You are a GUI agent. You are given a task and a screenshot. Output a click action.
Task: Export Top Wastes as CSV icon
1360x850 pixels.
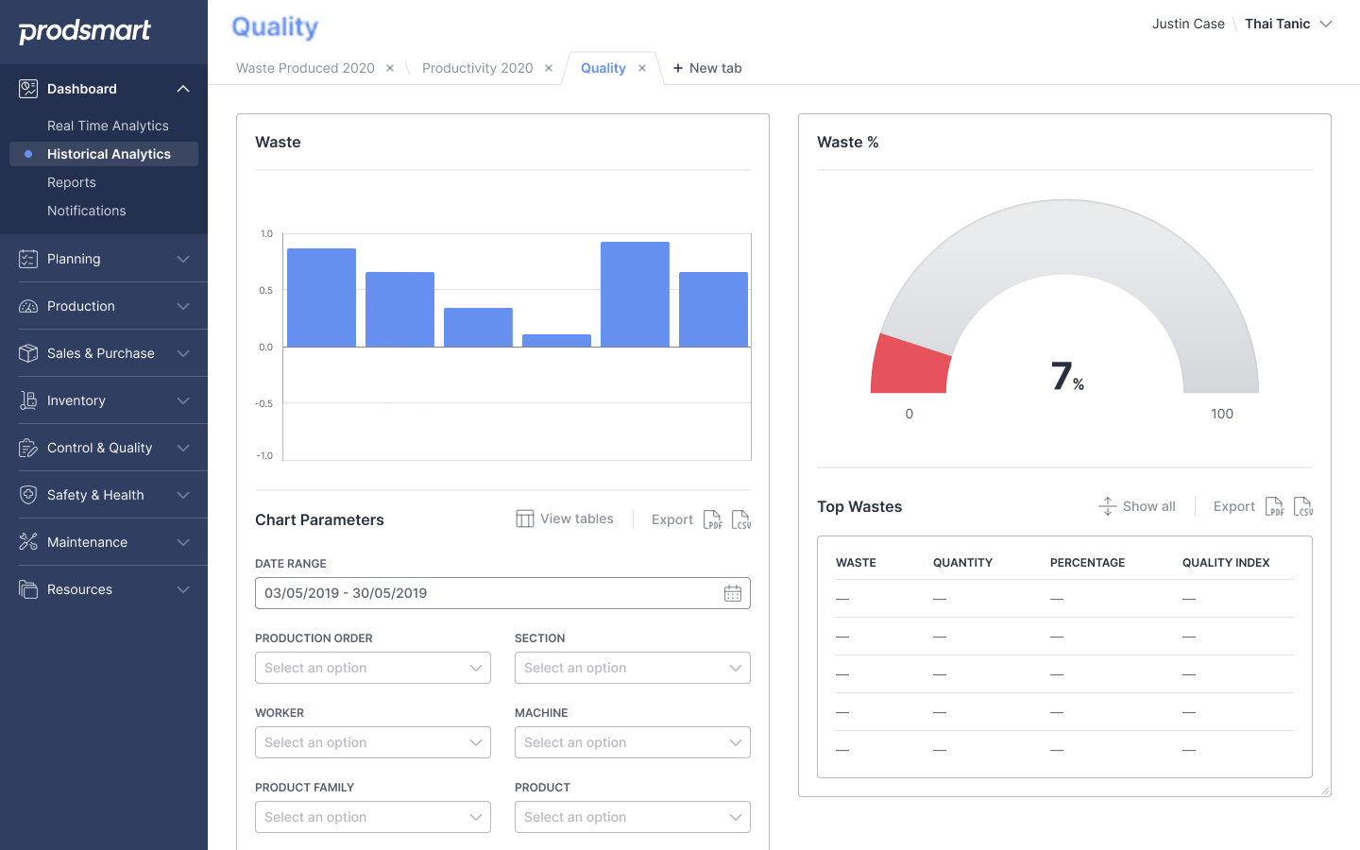1303,506
